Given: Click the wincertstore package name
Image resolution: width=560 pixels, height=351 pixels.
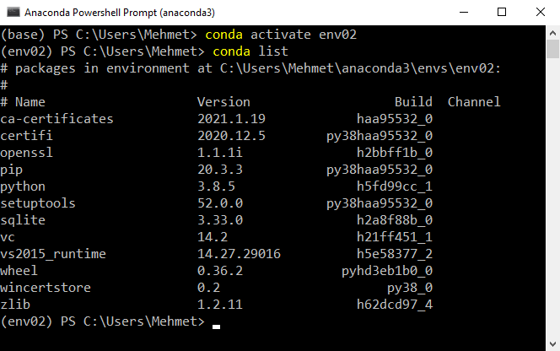Looking at the screenshot, I should point(46,288).
